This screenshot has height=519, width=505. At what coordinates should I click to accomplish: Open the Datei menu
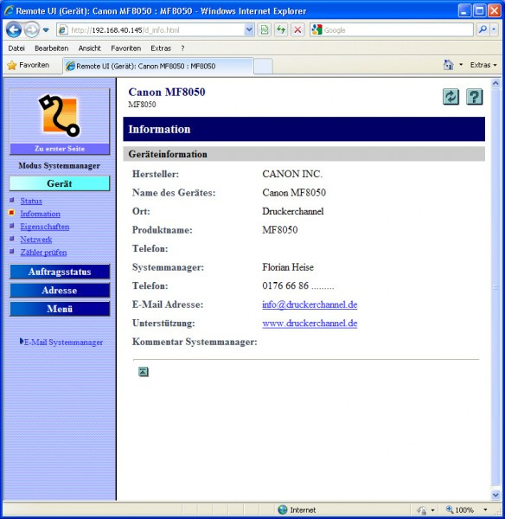[x=16, y=48]
